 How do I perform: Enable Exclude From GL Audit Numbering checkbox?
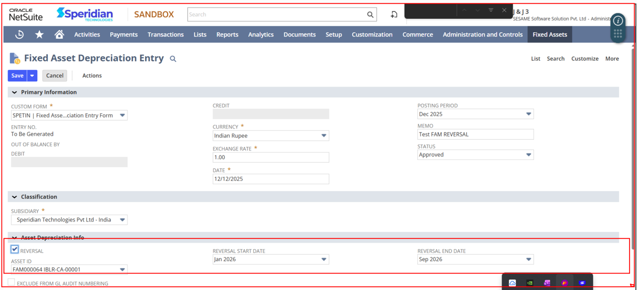[x=11, y=283]
